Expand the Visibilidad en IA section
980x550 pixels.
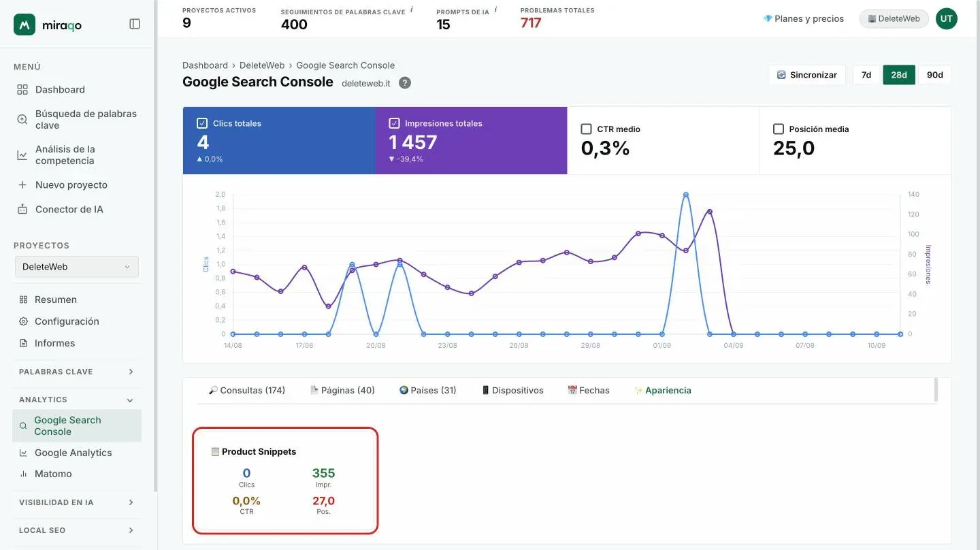tap(76, 502)
